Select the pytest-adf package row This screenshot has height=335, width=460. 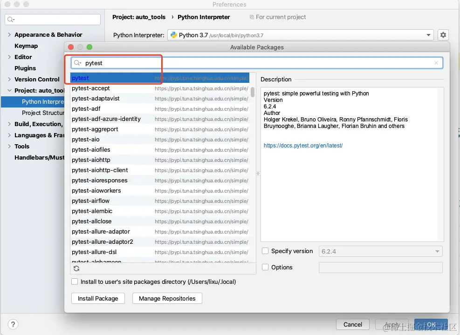point(160,109)
